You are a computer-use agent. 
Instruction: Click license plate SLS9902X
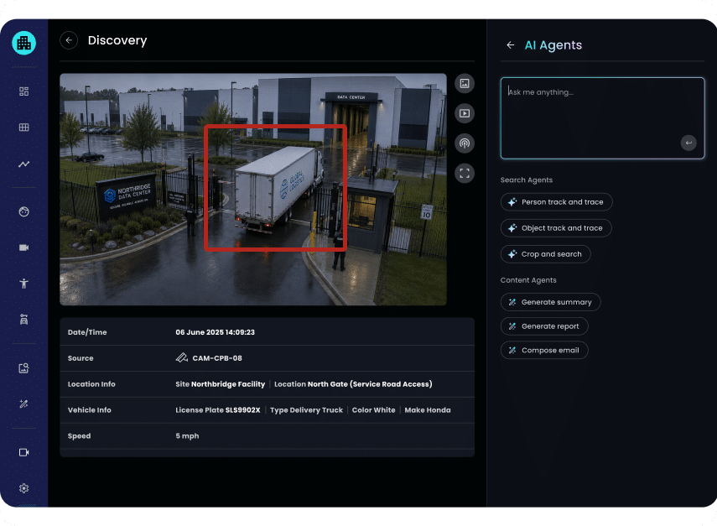click(243, 410)
